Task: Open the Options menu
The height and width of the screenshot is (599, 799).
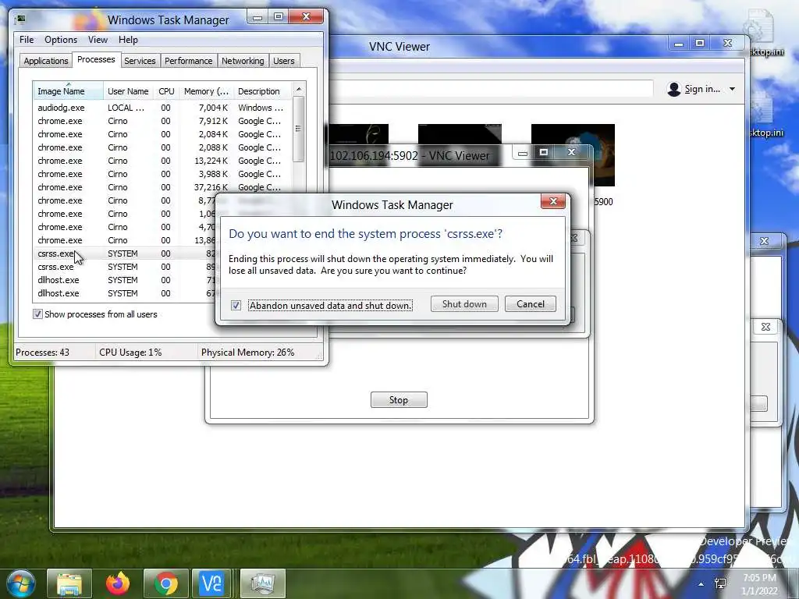Action: [x=61, y=40]
